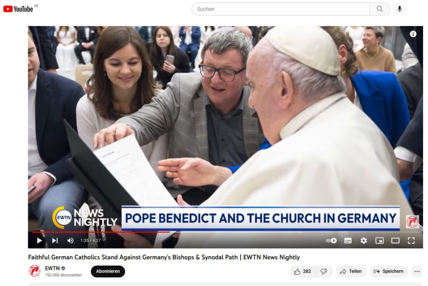
Task: Play the video
Action: coord(39,241)
